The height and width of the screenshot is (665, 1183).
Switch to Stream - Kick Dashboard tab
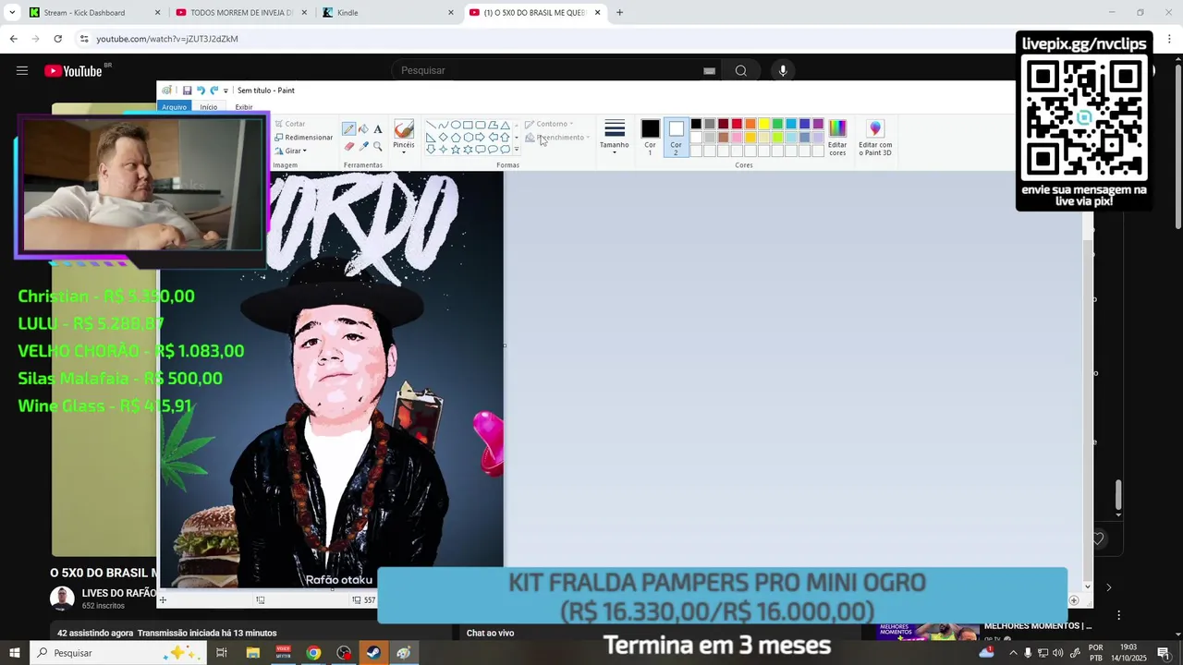coord(92,12)
